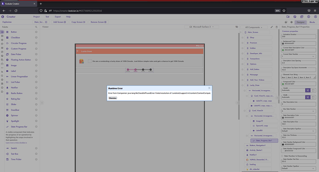Select State_Progress_Bar1 in tree
The width and height of the screenshot is (319, 172).
click(264, 141)
